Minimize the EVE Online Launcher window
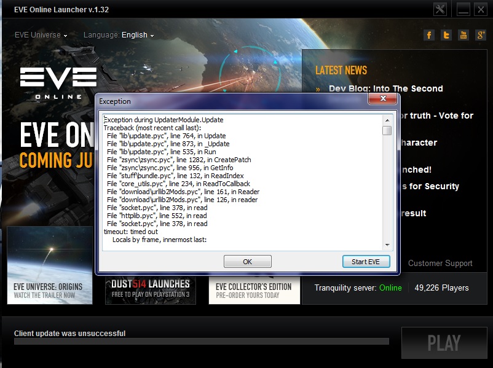The width and height of the screenshot is (493, 368). pos(463,9)
